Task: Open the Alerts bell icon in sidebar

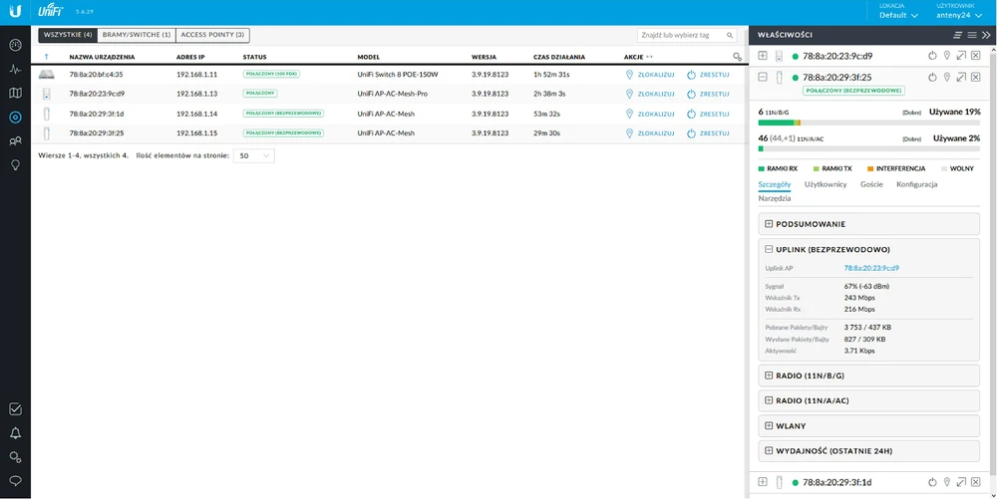Action: [15, 433]
